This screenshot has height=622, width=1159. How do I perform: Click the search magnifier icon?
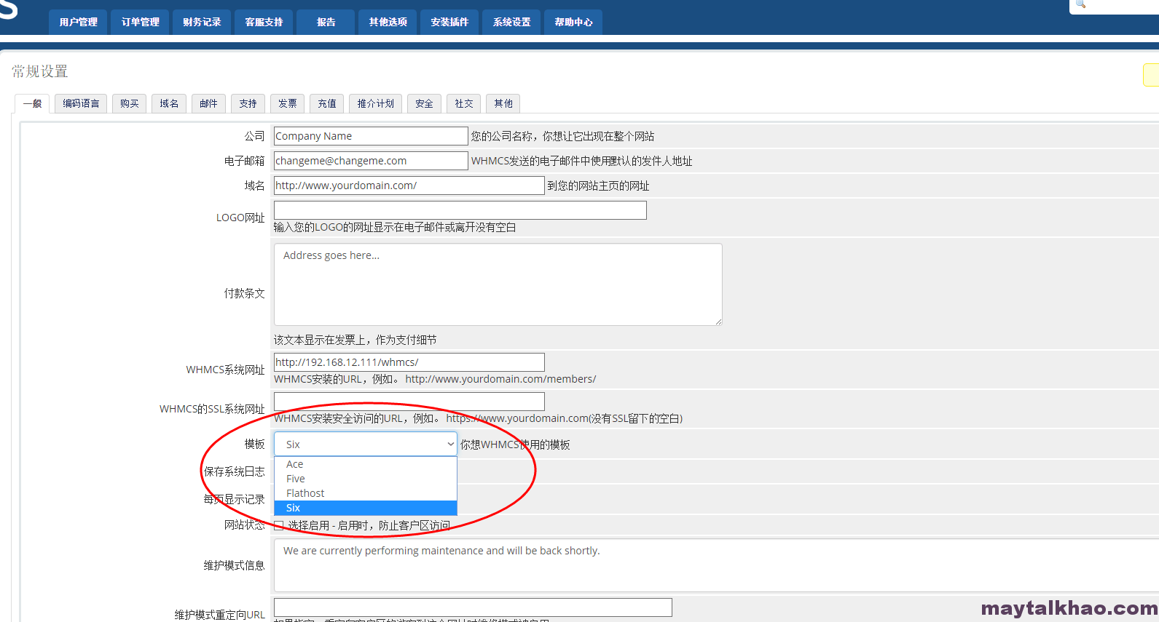(x=1080, y=4)
